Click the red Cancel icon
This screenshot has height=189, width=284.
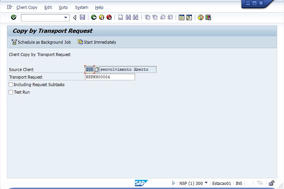pos(109,17)
